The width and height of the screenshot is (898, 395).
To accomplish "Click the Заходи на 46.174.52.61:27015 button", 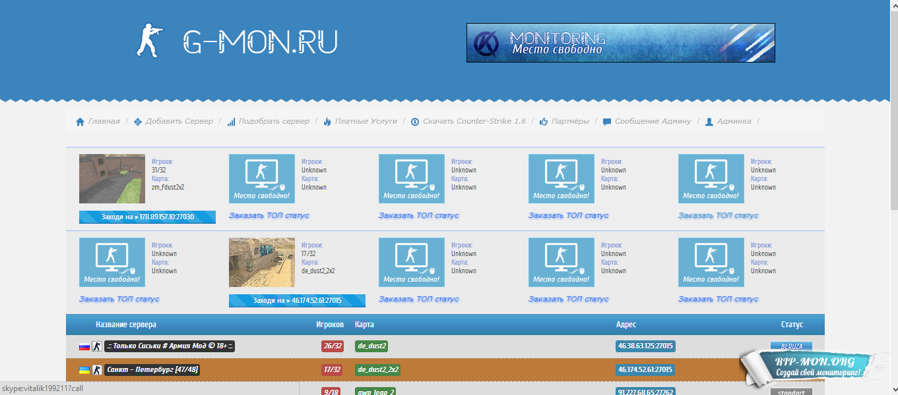I will pyautogui.click(x=297, y=301).
